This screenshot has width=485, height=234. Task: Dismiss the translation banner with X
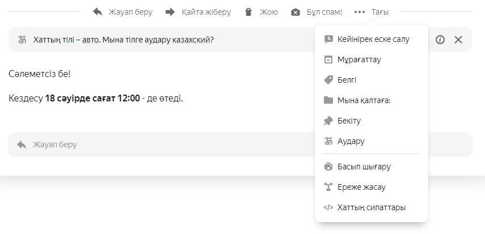click(x=458, y=40)
